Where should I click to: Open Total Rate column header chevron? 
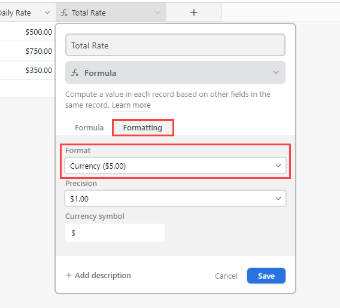(x=157, y=13)
